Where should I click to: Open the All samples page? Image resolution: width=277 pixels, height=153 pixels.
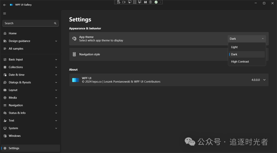click(x=16, y=49)
